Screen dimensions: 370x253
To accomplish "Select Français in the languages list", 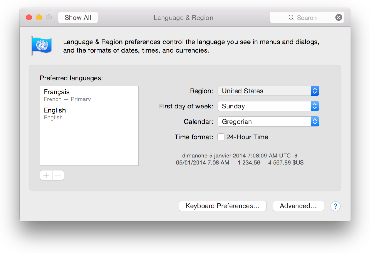I will click(x=57, y=92).
